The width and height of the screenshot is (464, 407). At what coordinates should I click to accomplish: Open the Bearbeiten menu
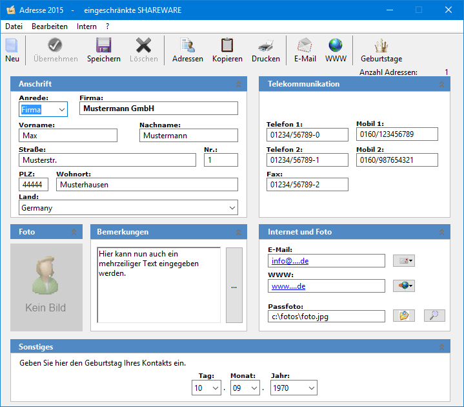tap(50, 26)
